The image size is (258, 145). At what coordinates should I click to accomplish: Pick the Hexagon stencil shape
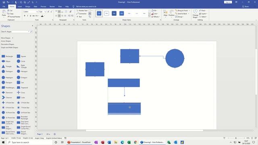pyautogui.click(x=22, y=71)
